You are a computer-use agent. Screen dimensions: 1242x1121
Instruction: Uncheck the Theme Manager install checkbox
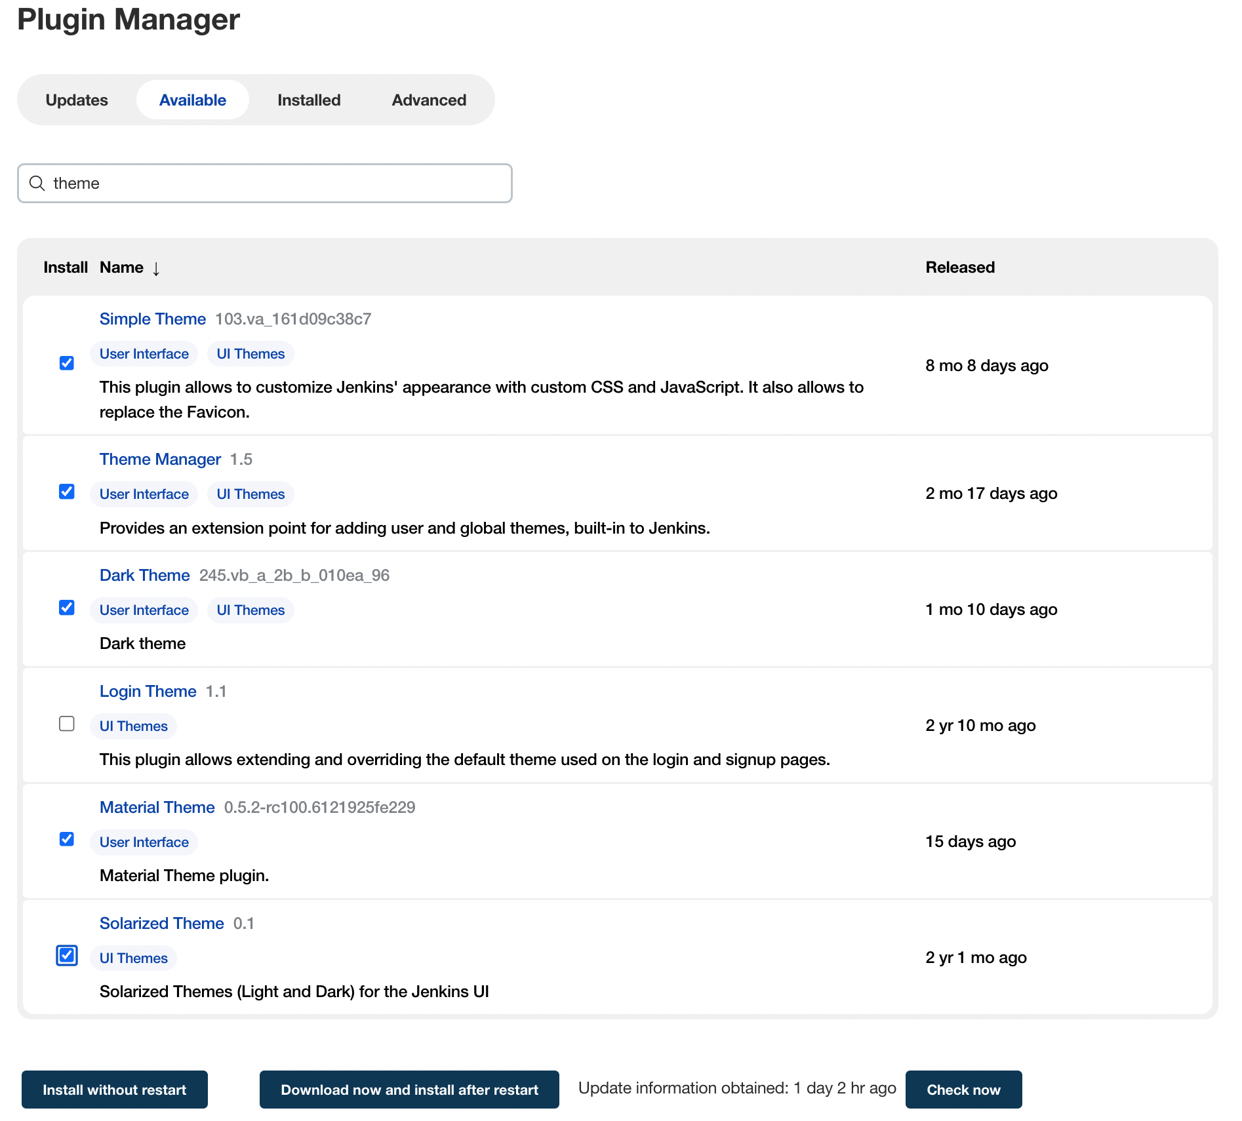point(67,492)
